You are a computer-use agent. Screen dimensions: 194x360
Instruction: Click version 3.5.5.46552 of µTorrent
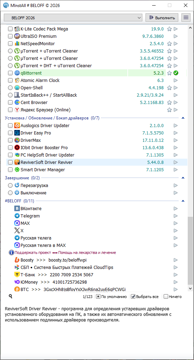[152, 51]
